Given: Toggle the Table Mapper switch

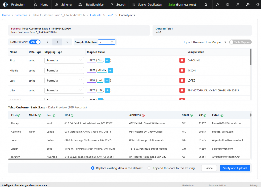Looking at the screenshot, I should [240, 42].
